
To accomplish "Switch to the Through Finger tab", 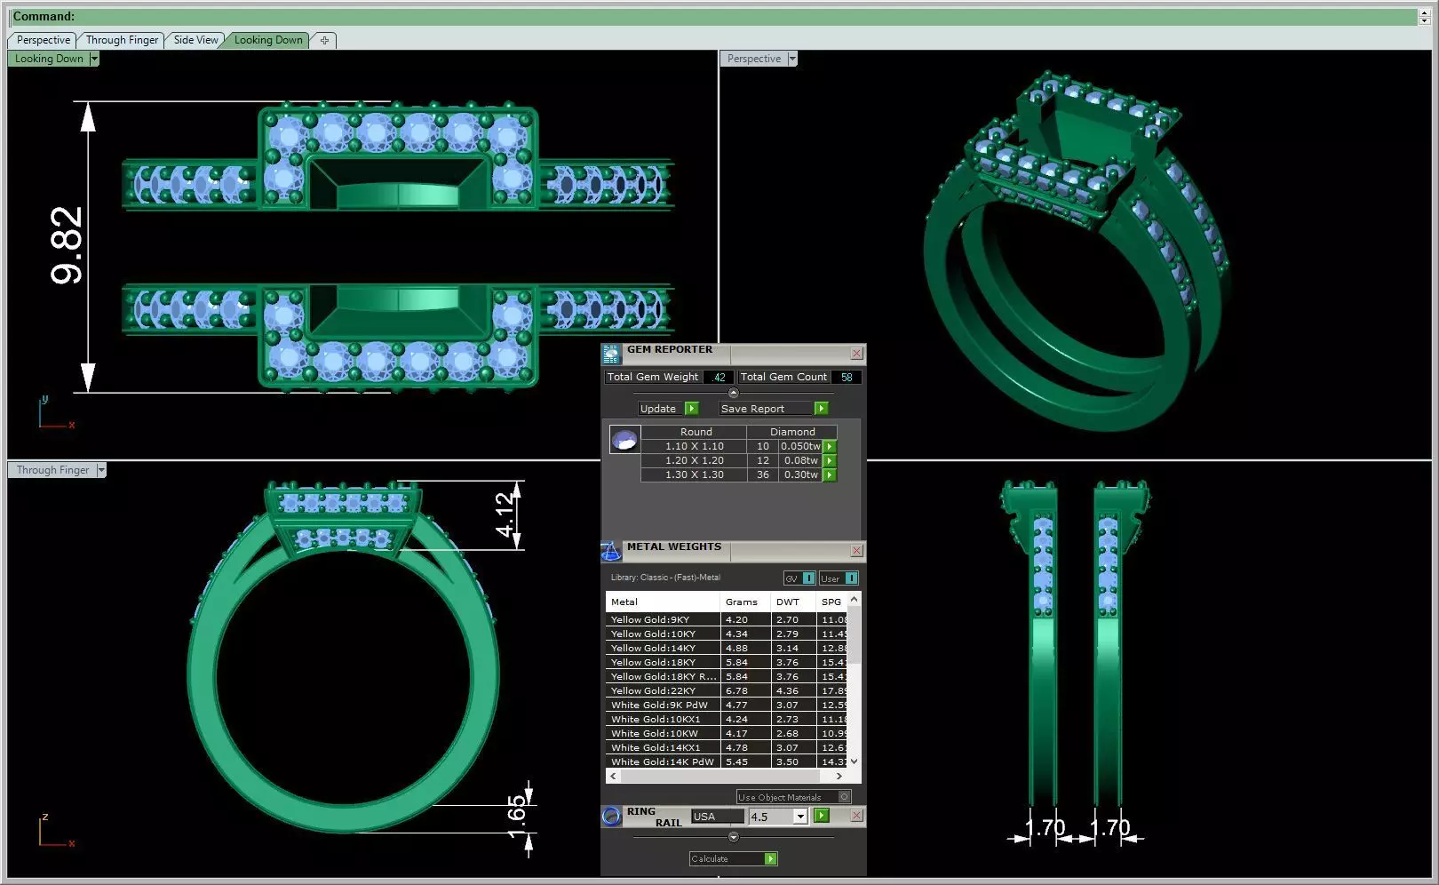I will point(122,40).
